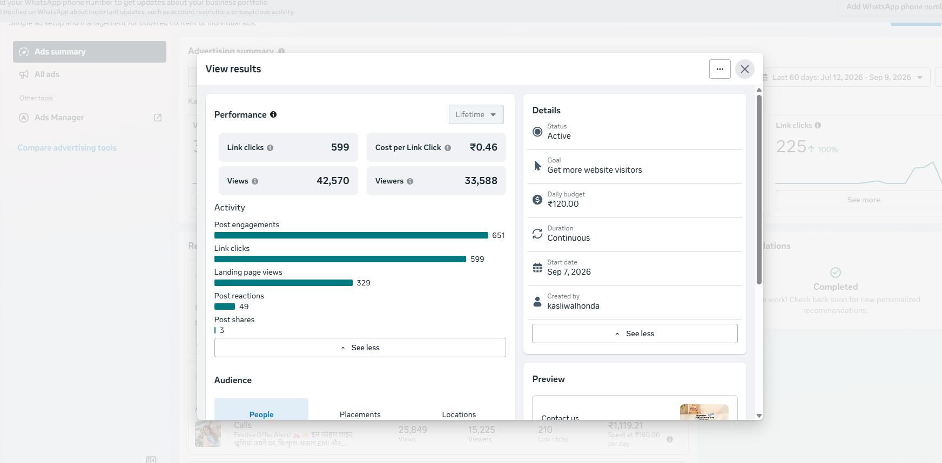This screenshot has width=942, height=463.
Task: Open Compare advertising tools link
Action: click(x=67, y=148)
